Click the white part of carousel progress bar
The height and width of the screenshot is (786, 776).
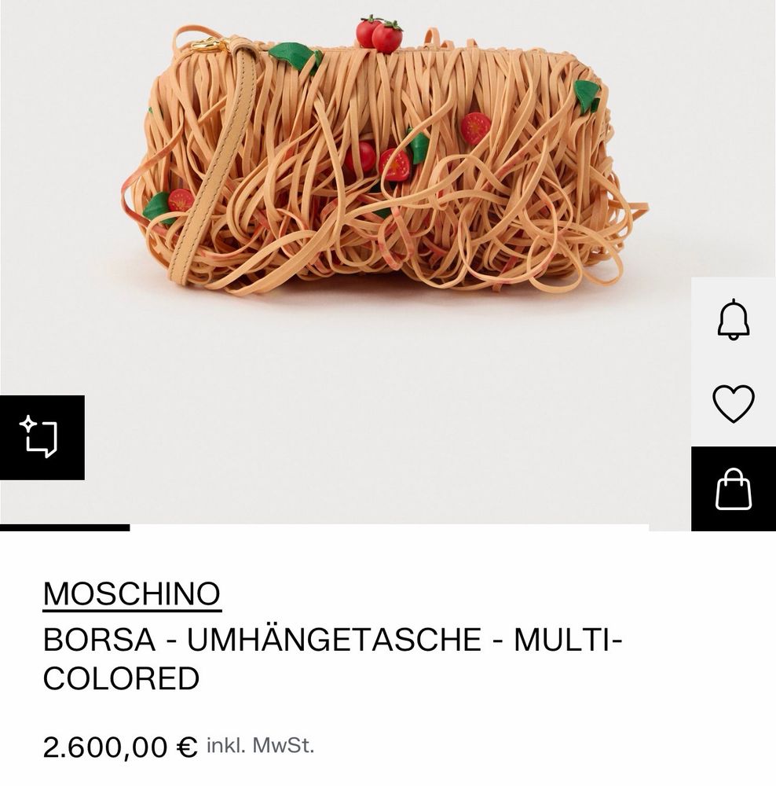point(390,527)
